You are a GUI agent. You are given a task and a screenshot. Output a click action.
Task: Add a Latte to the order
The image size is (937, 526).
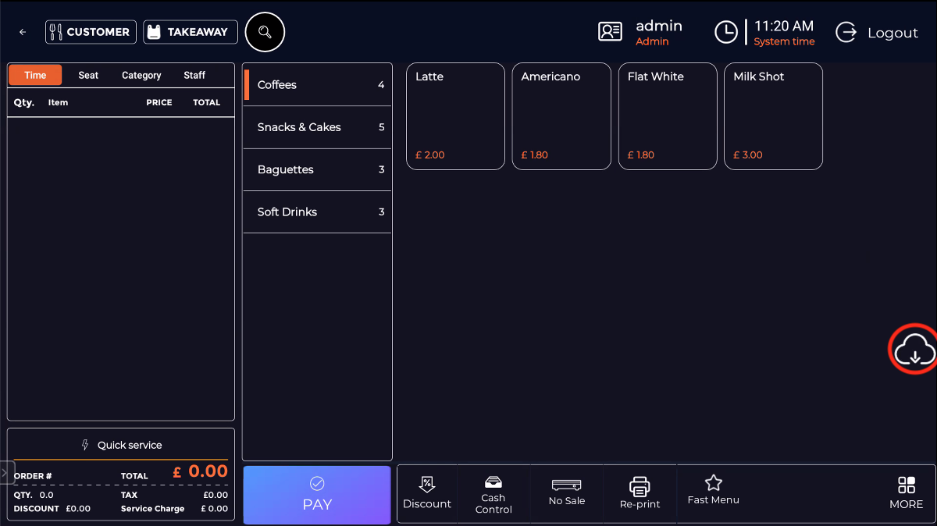(456, 116)
